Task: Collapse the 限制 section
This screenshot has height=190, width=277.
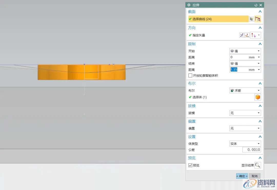Action: click(x=260, y=44)
